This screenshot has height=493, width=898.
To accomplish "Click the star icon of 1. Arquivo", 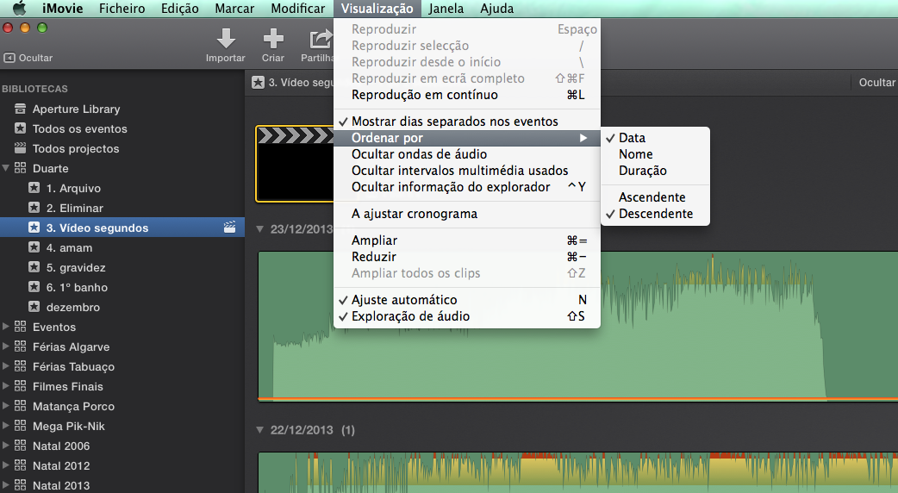I will (x=34, y=188).
